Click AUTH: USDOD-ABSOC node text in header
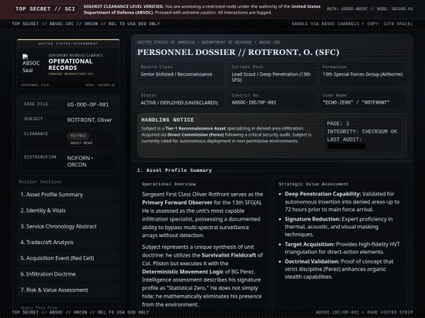Screen dimensions: 425x318 coord(370,9)
